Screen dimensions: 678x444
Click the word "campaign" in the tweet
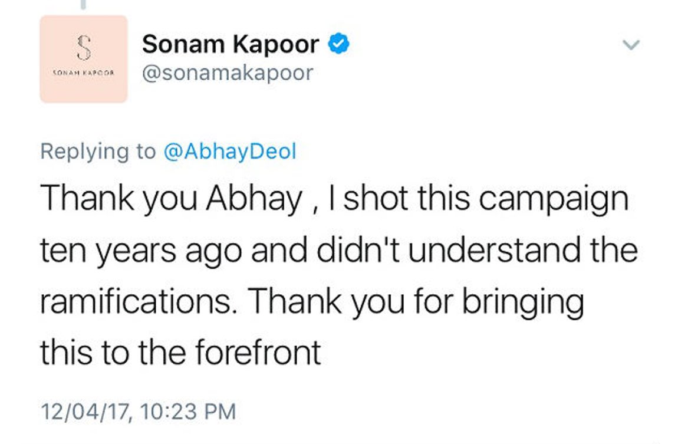[554, 200]
